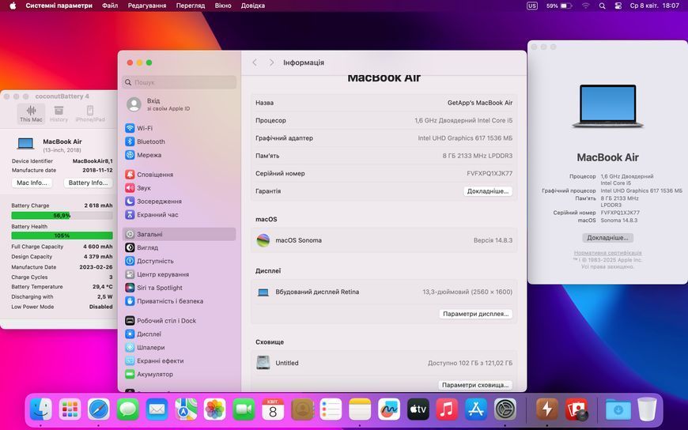688x430 pixels.
Task: Select Вигляд in the sidebar
Action: pyautogui.click(x=179, y=247)
